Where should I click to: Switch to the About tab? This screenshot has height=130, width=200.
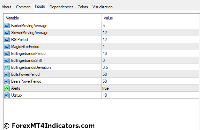7,7
